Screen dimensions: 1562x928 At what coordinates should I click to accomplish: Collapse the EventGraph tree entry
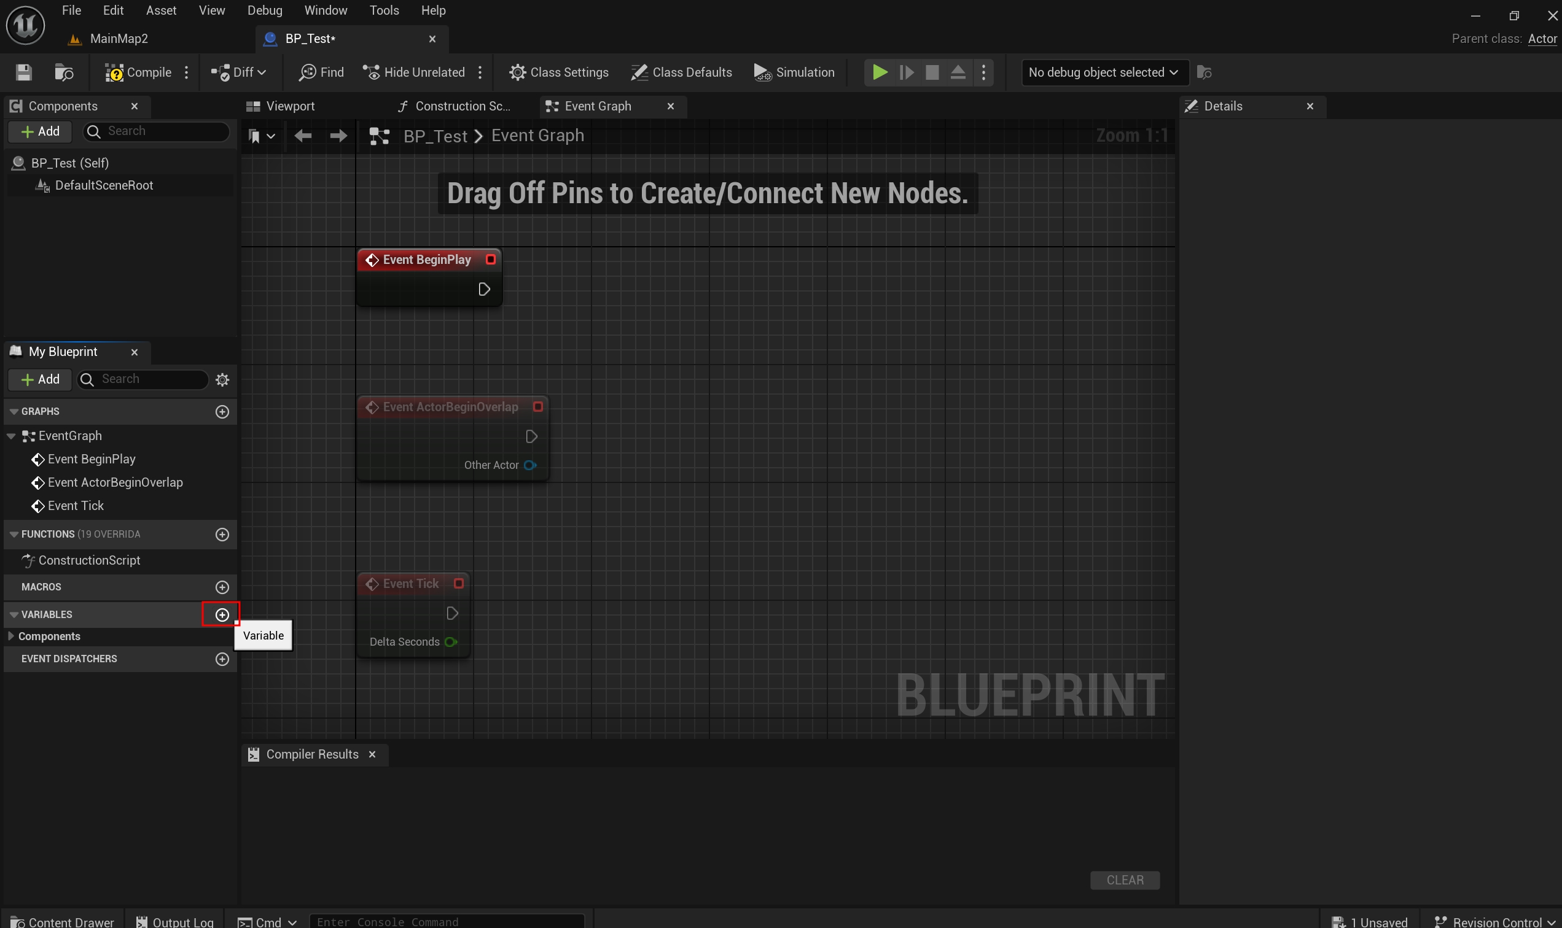click(x=11, y=436)
